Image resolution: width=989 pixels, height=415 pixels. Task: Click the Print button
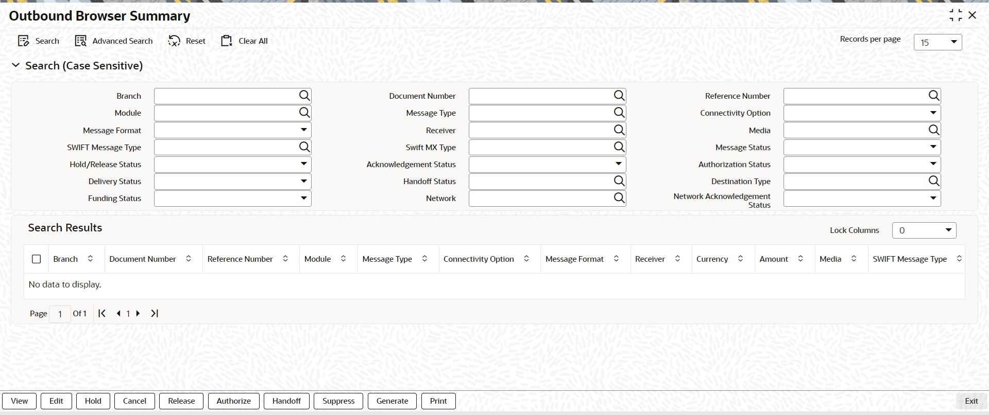[438, 401]
